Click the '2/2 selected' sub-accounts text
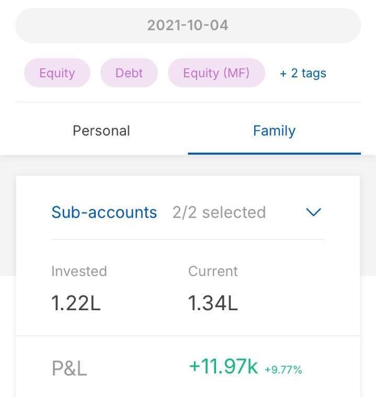This screenshot has width=376, height=397. [219, 212]
